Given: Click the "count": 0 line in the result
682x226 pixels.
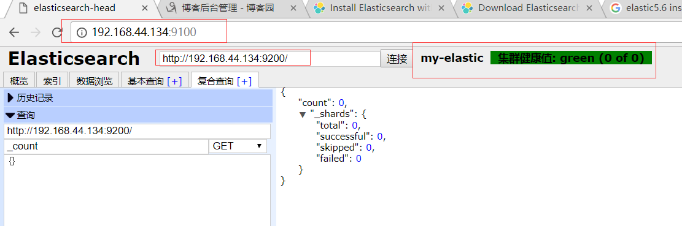Looking at the screenshot, I should (324, 103).
